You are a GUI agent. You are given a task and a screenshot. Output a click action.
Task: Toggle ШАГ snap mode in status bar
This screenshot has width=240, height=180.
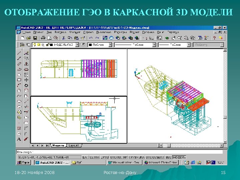(85, 157)
